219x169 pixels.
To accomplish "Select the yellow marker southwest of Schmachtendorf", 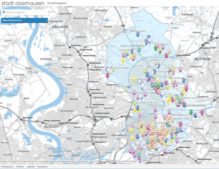I will coord(123,60).
